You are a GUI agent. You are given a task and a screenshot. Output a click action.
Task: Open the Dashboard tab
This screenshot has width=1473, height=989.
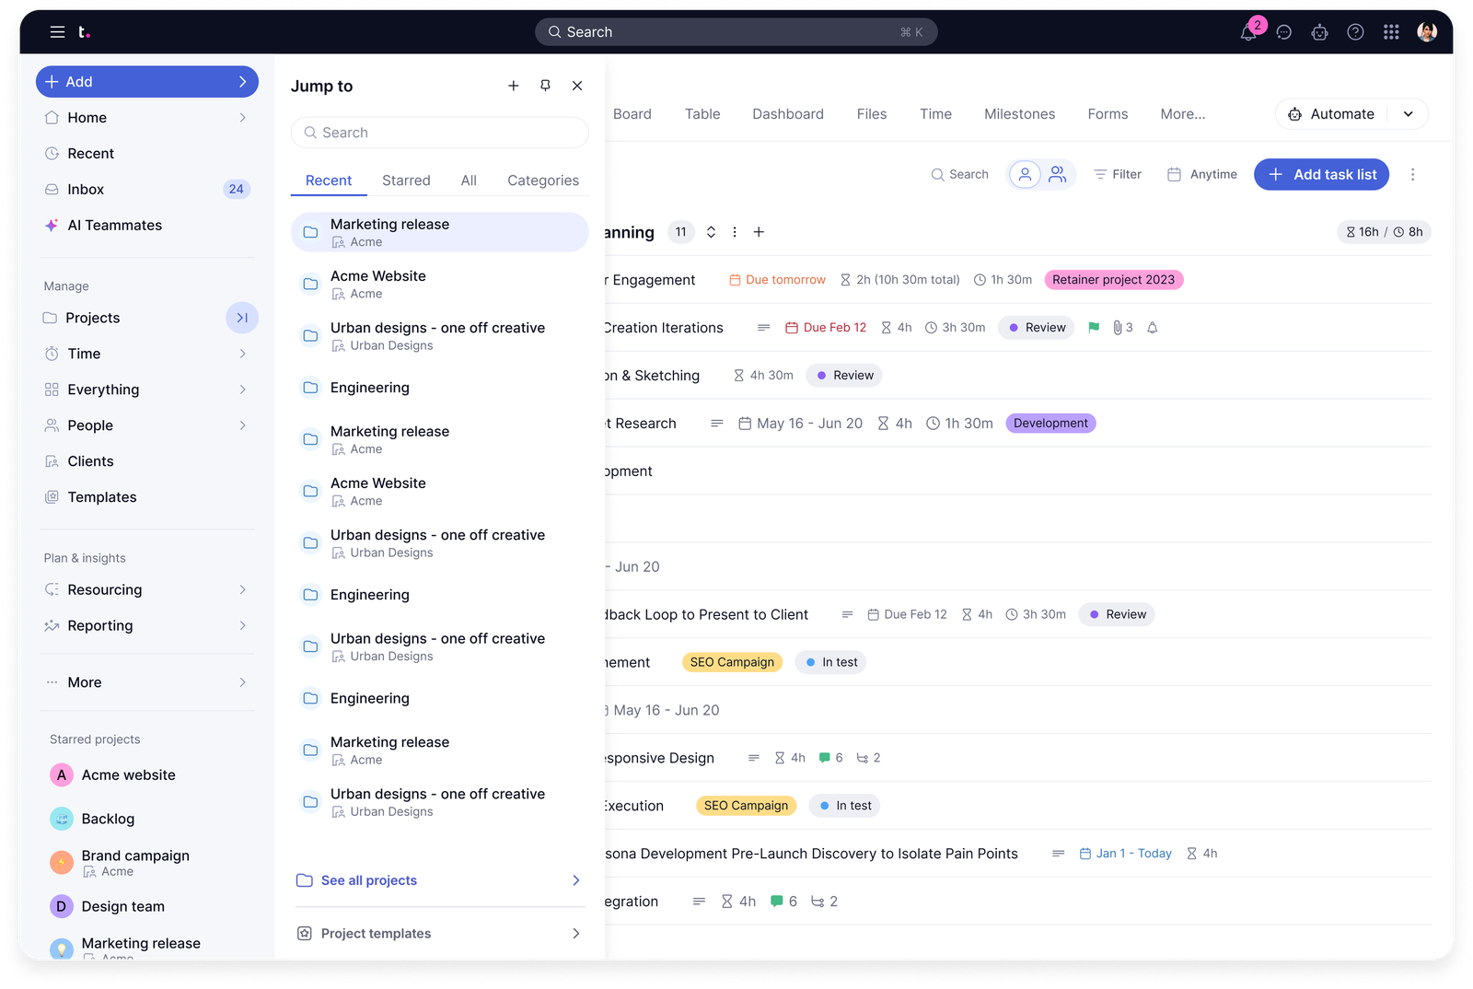pyautogui.click(x=788, y=114)
